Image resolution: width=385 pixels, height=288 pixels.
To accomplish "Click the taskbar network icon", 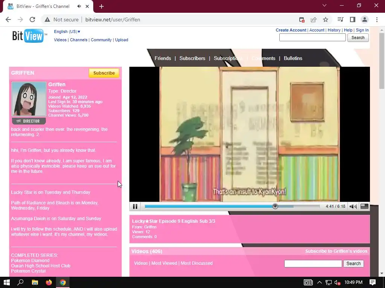I will pyautogui.click(x=329, y=282).
